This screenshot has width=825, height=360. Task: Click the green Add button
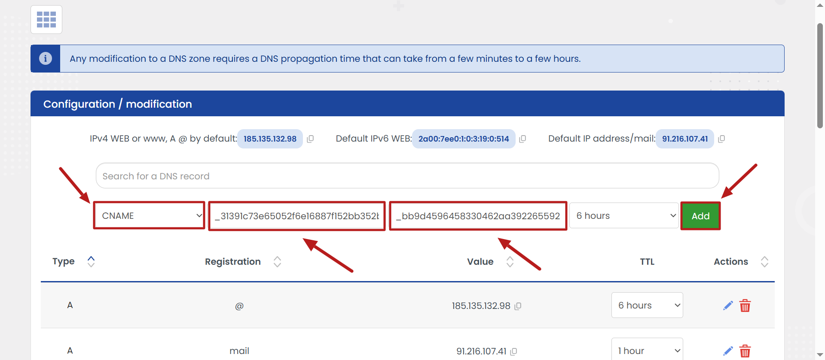[x=700, y=216]
